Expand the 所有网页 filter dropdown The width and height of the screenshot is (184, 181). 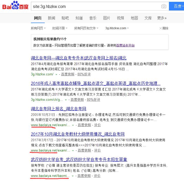38,28
